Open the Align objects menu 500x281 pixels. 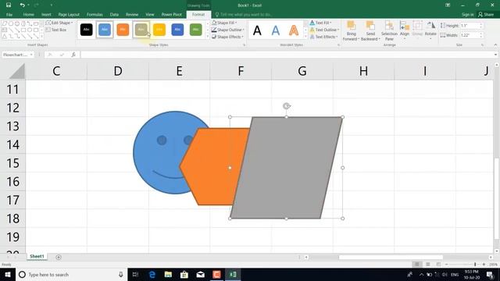pos(405,30)
